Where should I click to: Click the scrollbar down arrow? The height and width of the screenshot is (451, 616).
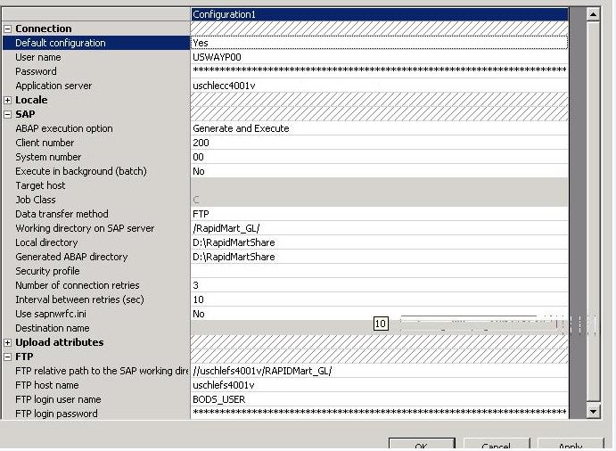(593, 411)
